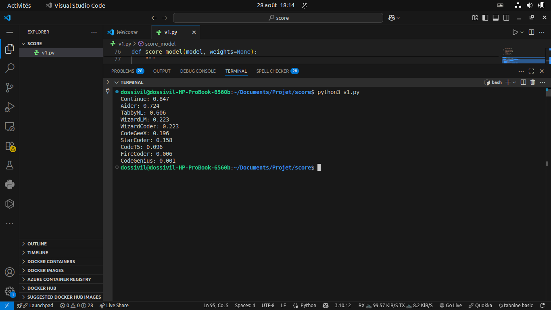Open Copilot status icon in status bar
The height and width of the screenshot is (310, 551).
click(x=326, y=306)
